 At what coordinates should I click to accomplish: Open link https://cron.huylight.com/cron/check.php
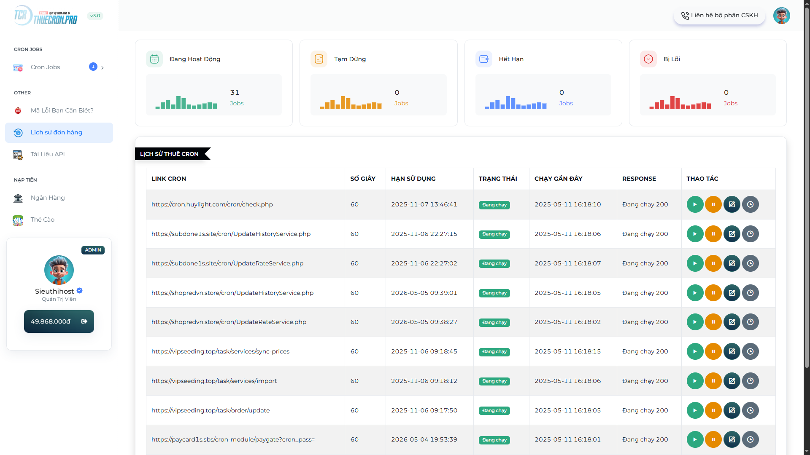(x=212, y=204)
